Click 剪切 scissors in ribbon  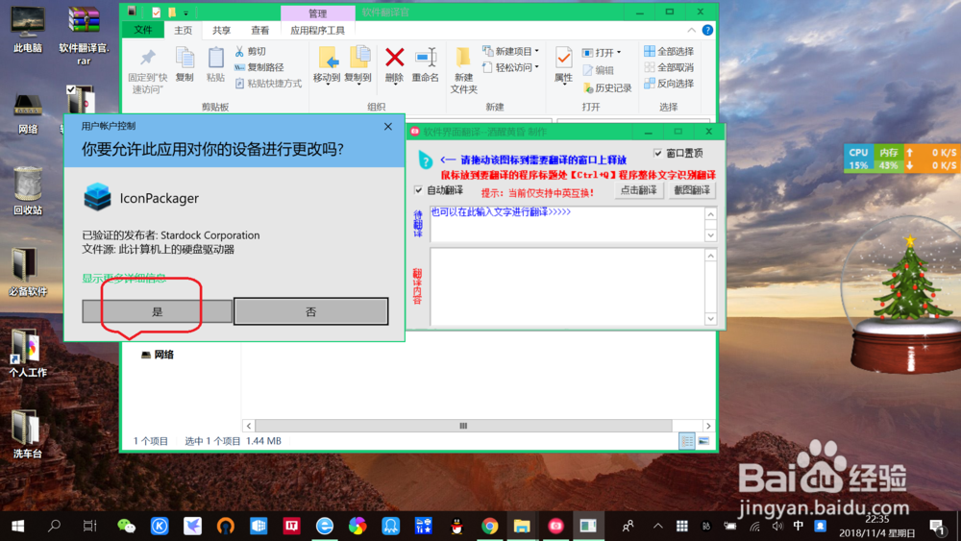(251, 52)
